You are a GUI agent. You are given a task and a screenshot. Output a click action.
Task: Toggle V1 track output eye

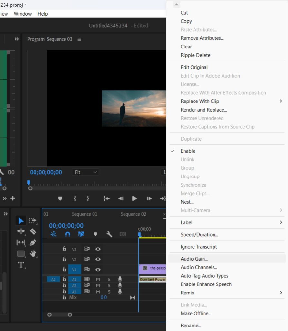tap(98, 269)
